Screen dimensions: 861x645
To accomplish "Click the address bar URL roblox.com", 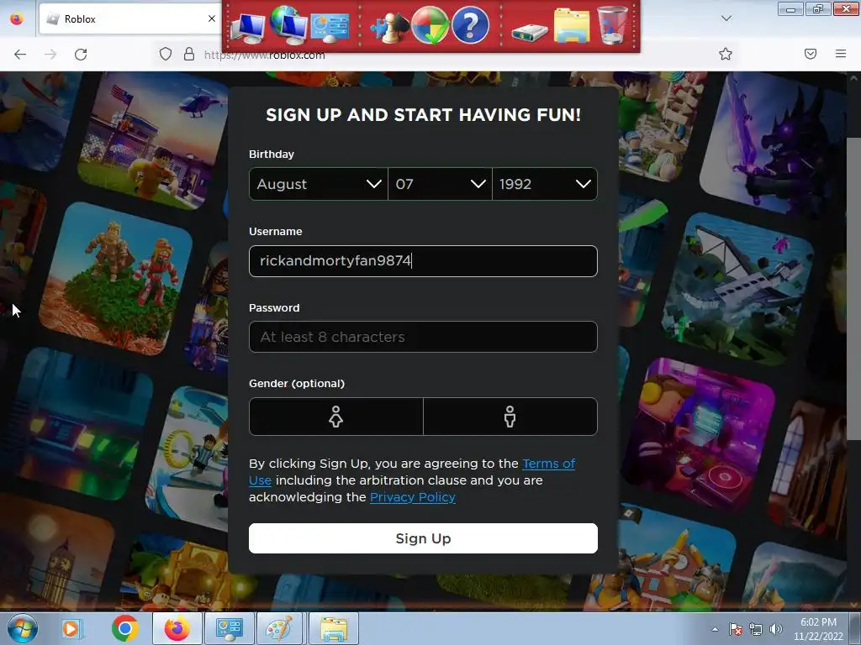I will pyautogui.click(x=265, y=55).
